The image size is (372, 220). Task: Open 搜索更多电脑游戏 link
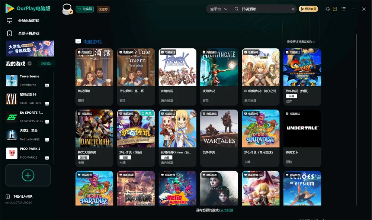(301, 42)
